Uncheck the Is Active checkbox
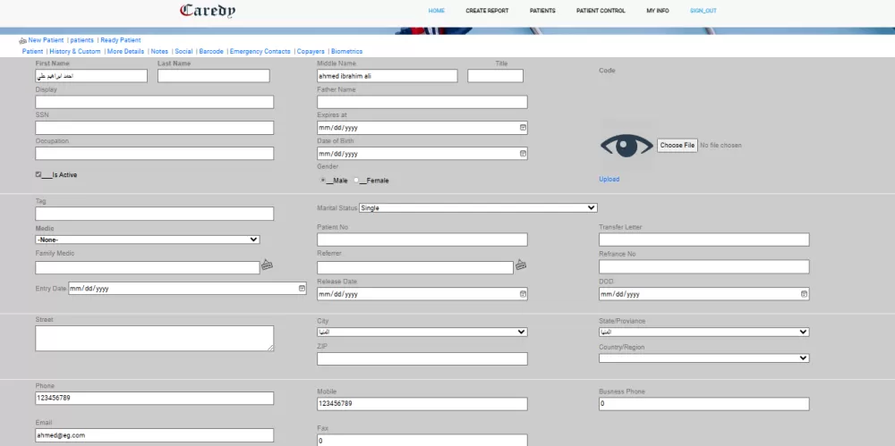 (x=38, y=174)
